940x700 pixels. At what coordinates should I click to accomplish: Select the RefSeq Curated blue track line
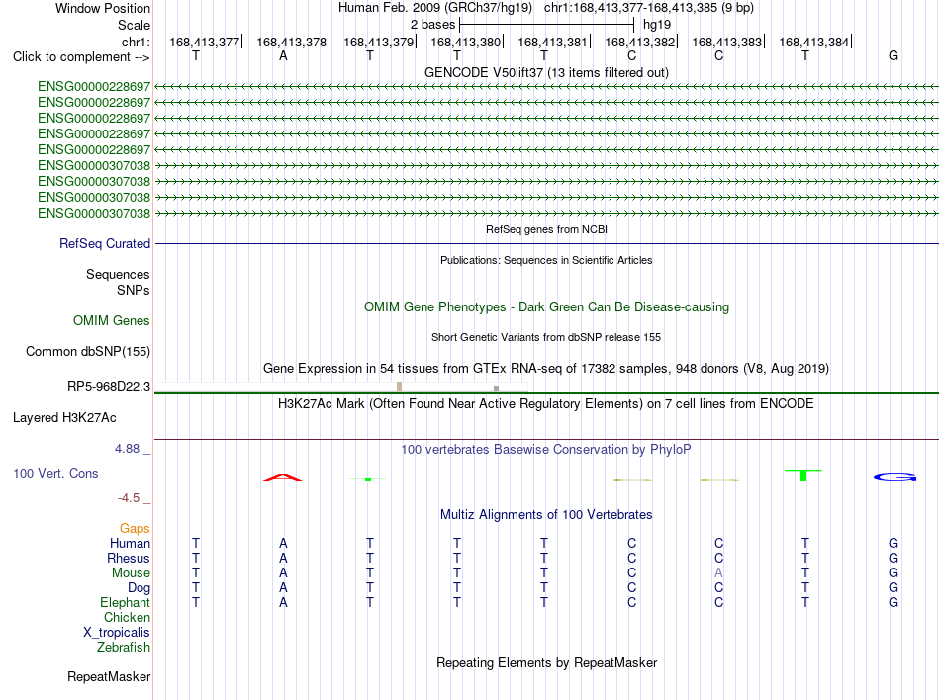pyautogui.click(x=547, y=243)
